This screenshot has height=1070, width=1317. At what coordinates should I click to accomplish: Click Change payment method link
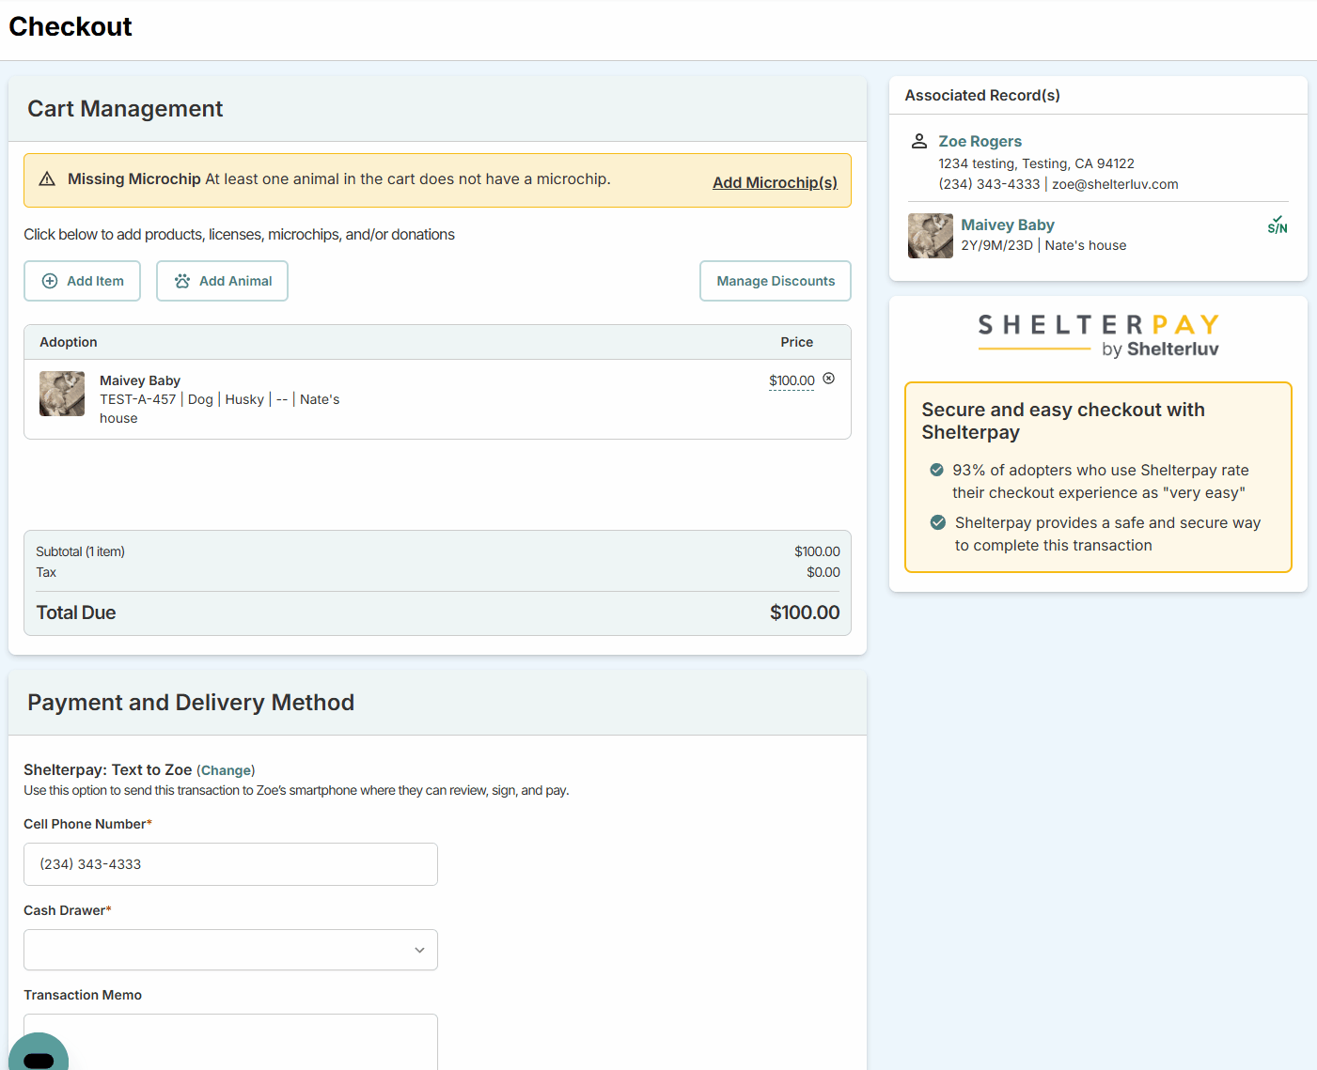226,770
